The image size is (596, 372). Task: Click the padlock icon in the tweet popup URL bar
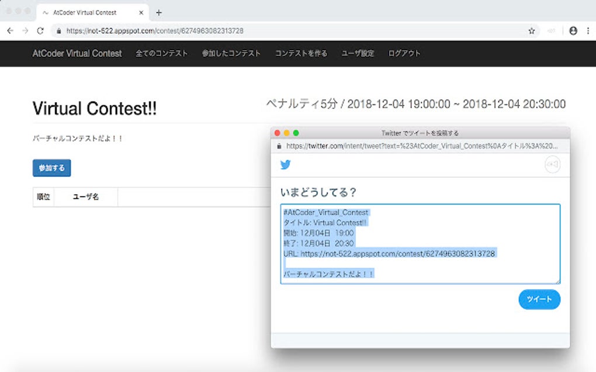pyautogui.click(x=279, y=147)
